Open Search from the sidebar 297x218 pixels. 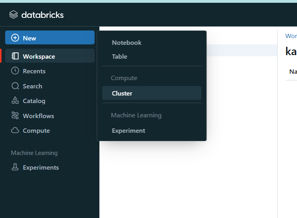pyautogui.click(x=32, y=86)
